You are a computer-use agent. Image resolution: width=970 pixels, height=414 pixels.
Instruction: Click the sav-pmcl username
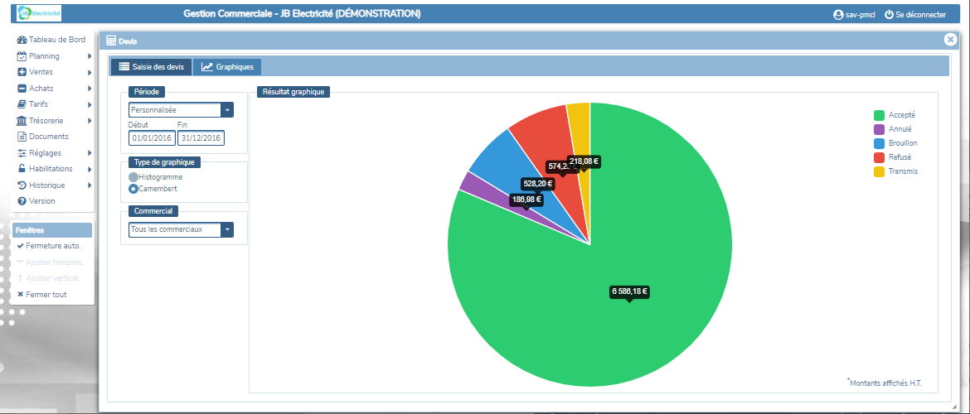pyautogui.click(x=860, y=14)
